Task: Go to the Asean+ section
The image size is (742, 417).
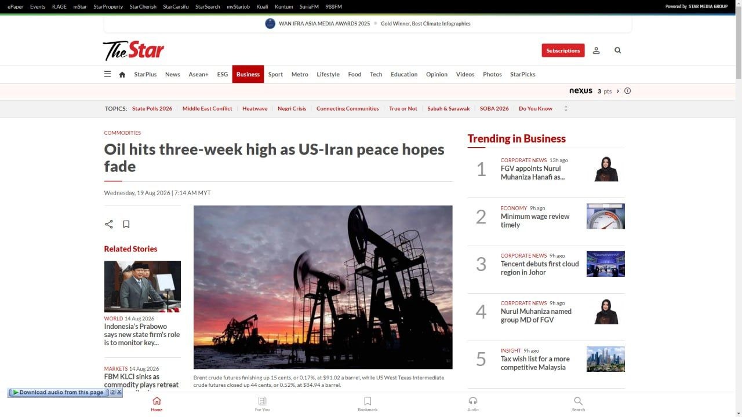Action: 198,74
